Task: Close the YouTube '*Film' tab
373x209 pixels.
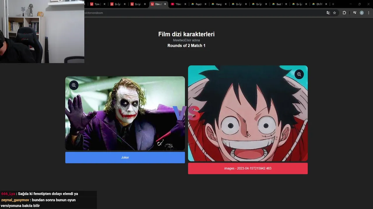Action: (185, 4)
